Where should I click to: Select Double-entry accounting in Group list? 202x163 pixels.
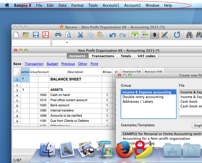point(149,97)
